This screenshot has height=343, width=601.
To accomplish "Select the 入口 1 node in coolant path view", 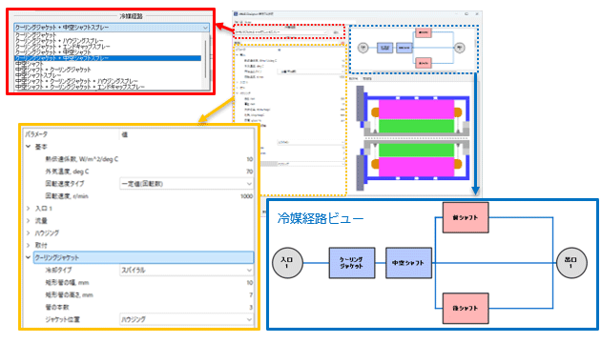I will pos(287,263).
